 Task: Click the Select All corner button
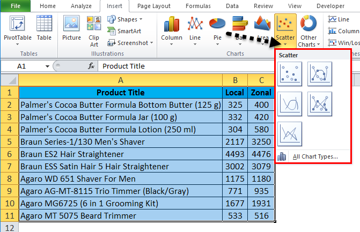tap(10, 80)
